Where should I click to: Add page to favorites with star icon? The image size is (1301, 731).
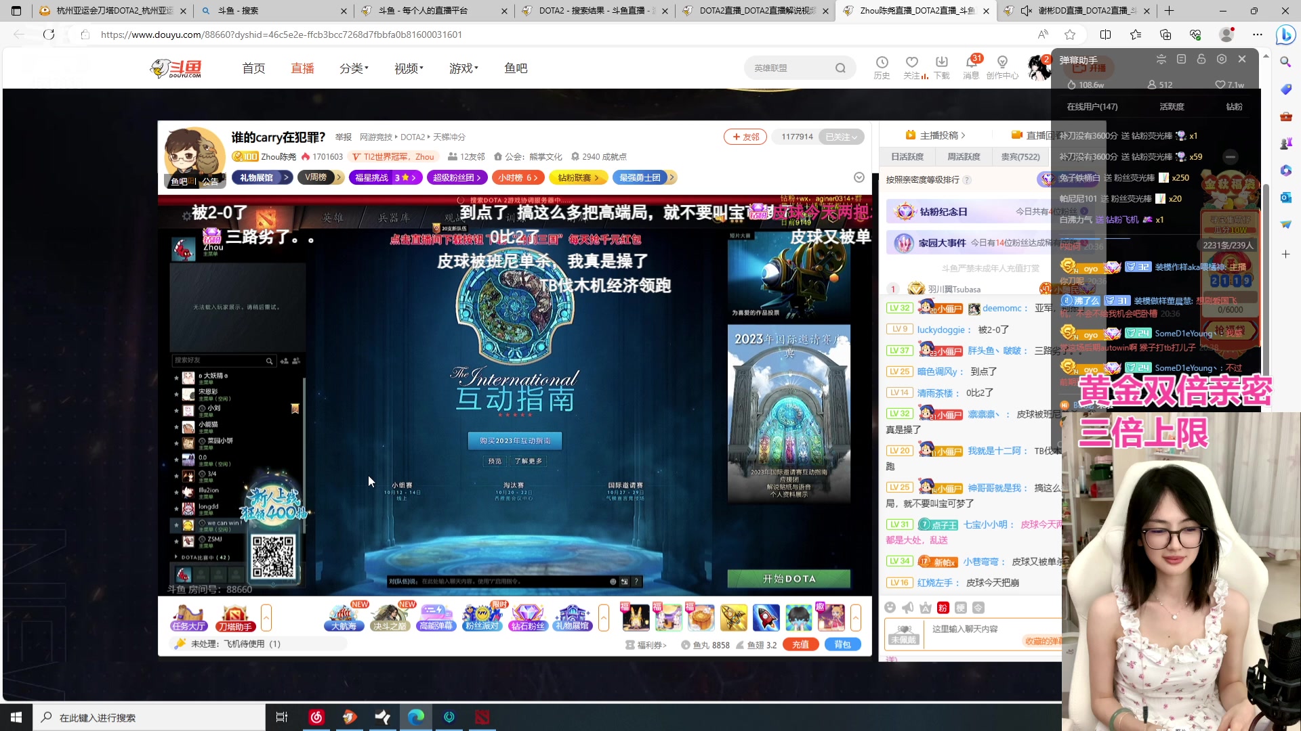(x=1070, y=35)
